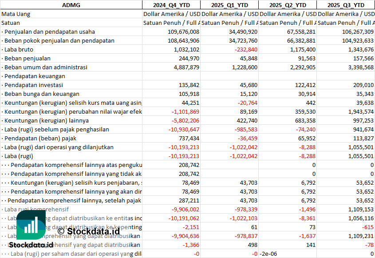Click comprehensive profit value 1,109,153
The image size is (375, 258).
[x=361, y=209]
